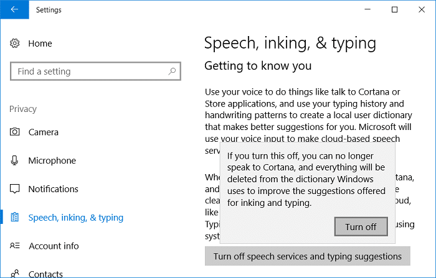Click the Contacts people icon
The width and height of the screenshot is (436, 278).
point(15,273)
